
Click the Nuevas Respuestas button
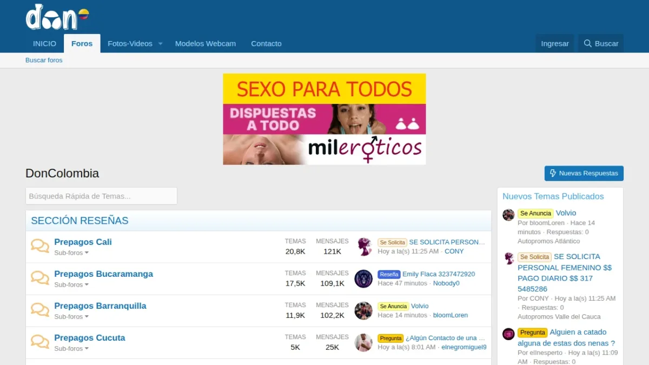point(584,173)
